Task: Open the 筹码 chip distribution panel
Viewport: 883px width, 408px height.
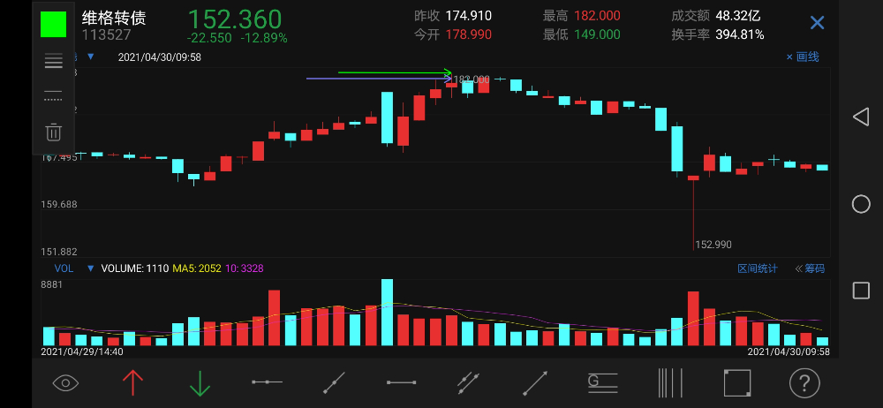Action: tap(810, 268)
